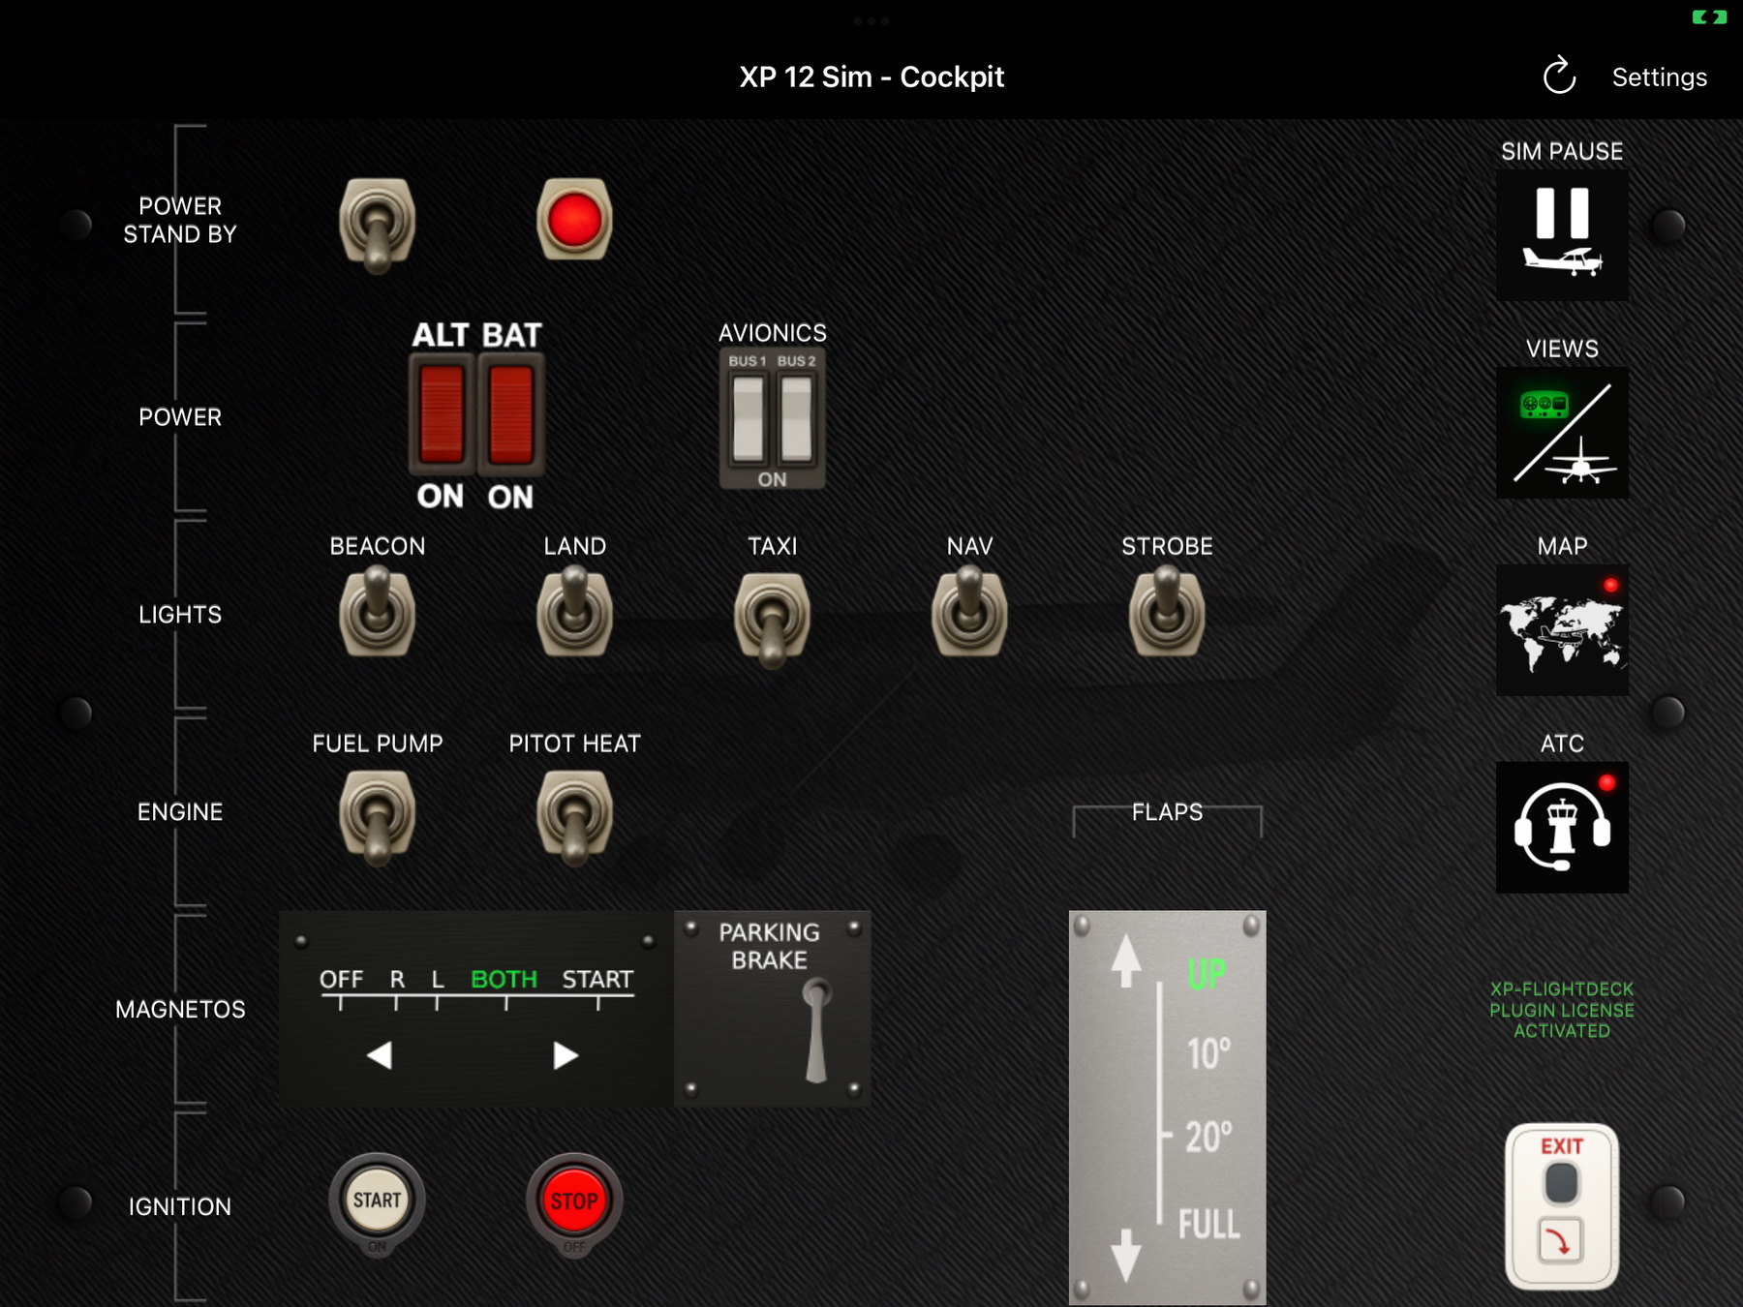
Task: Tap the green fullscreen indicator in top corner
Action: tap(1709, 16)
